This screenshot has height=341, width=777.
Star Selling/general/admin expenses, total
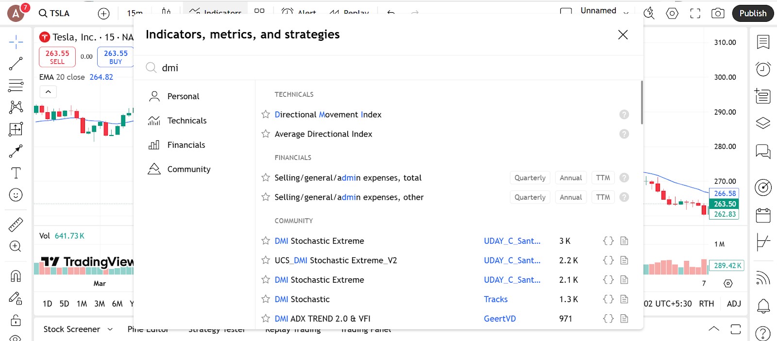click(x=266, y=178)
